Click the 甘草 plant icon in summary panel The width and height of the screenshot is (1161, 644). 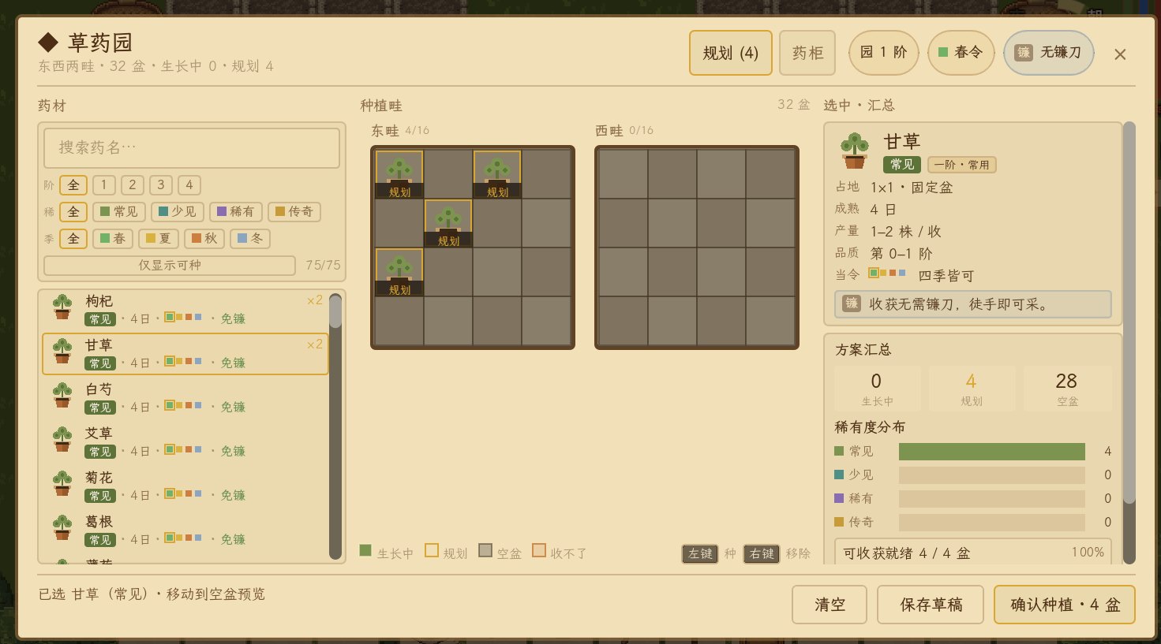[x=855, y=151]
